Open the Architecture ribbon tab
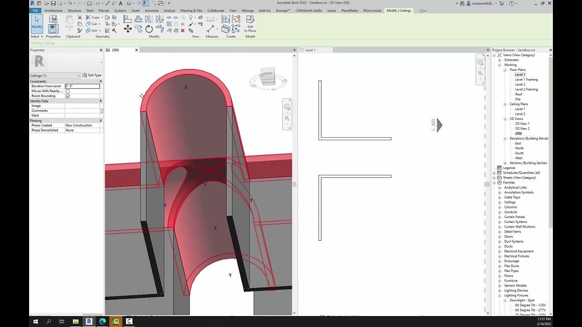The height and width of the screenshot is (327, 582). [x=54, y=10]
